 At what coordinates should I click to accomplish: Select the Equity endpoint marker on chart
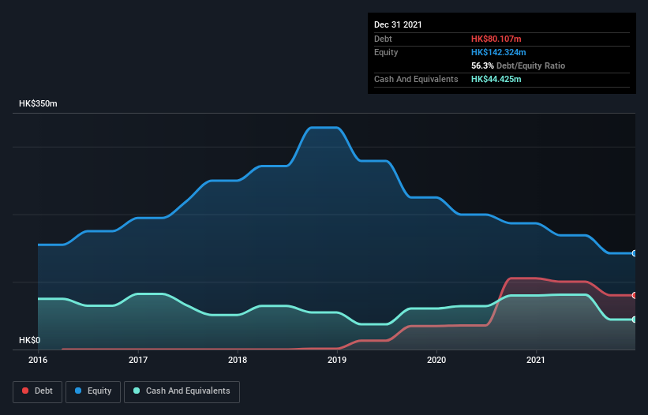(634, 253)
